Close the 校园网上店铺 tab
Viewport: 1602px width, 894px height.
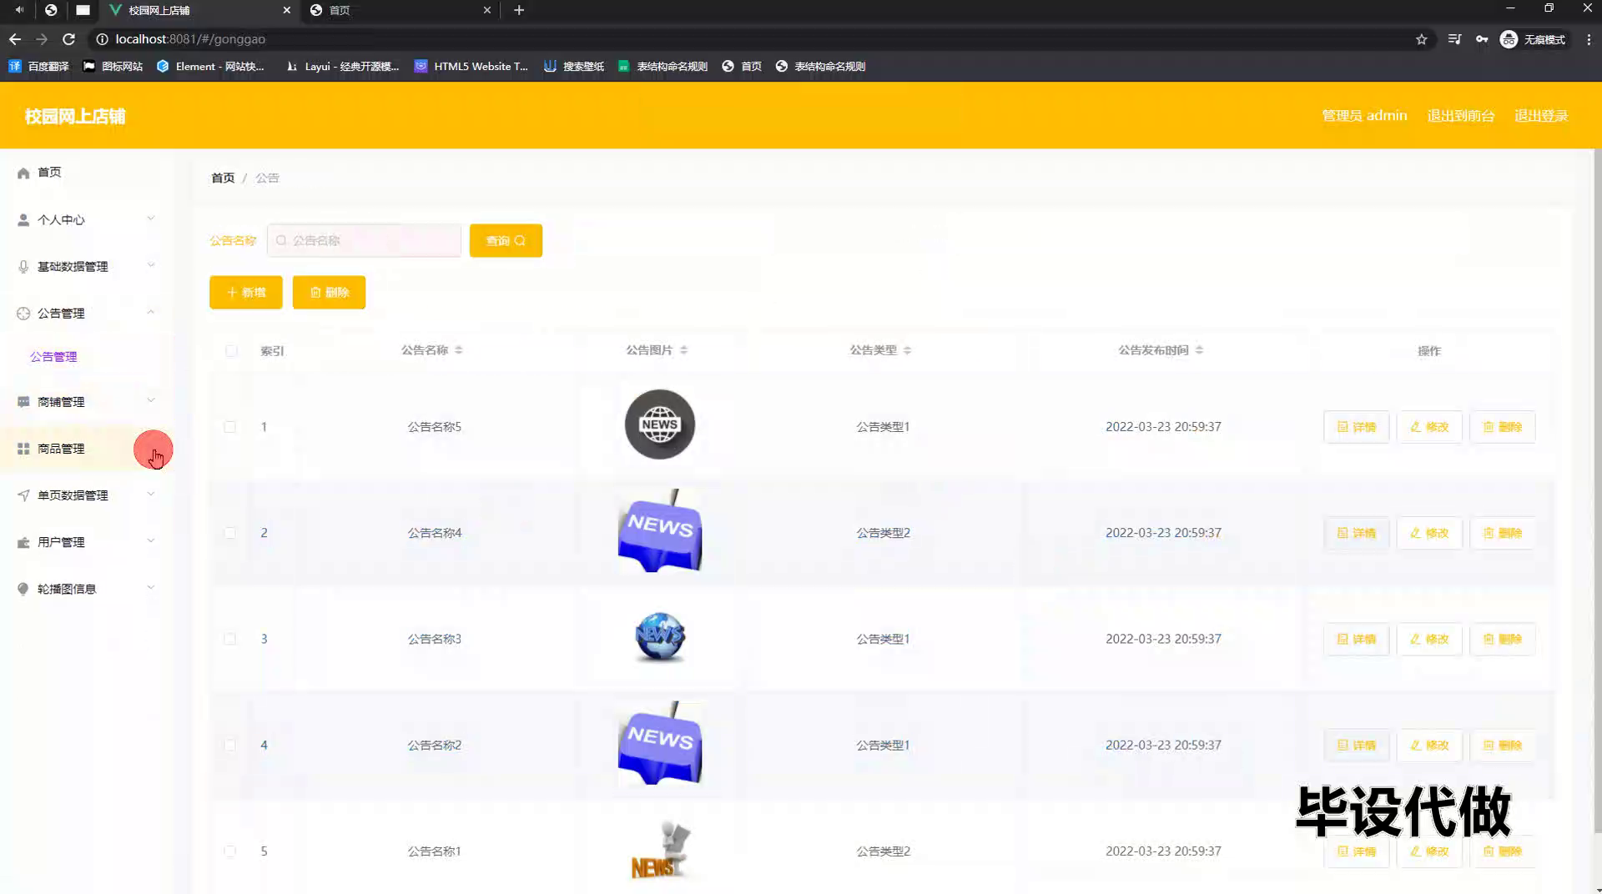(287, 10)
